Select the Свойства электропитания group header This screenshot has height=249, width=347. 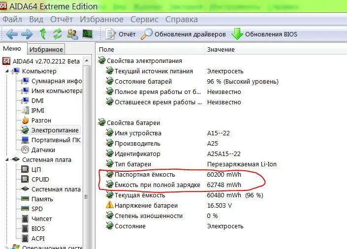click(140, 61)
